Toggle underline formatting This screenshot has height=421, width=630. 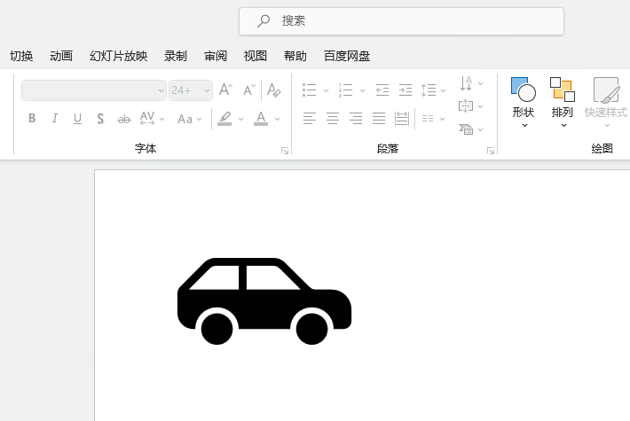(77, 119)
